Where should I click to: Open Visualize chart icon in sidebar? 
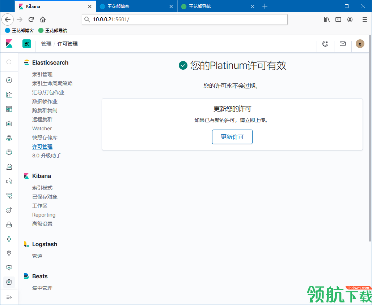[9, 95]
